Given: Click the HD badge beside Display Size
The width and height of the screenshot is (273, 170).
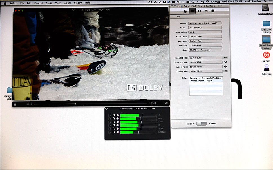Looking at the screenshot, I should 225,71.
